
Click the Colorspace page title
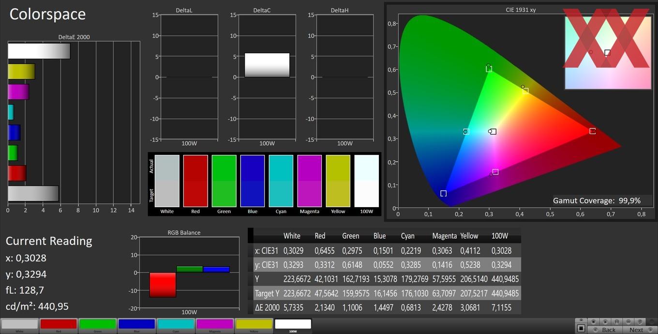point(47,14)
